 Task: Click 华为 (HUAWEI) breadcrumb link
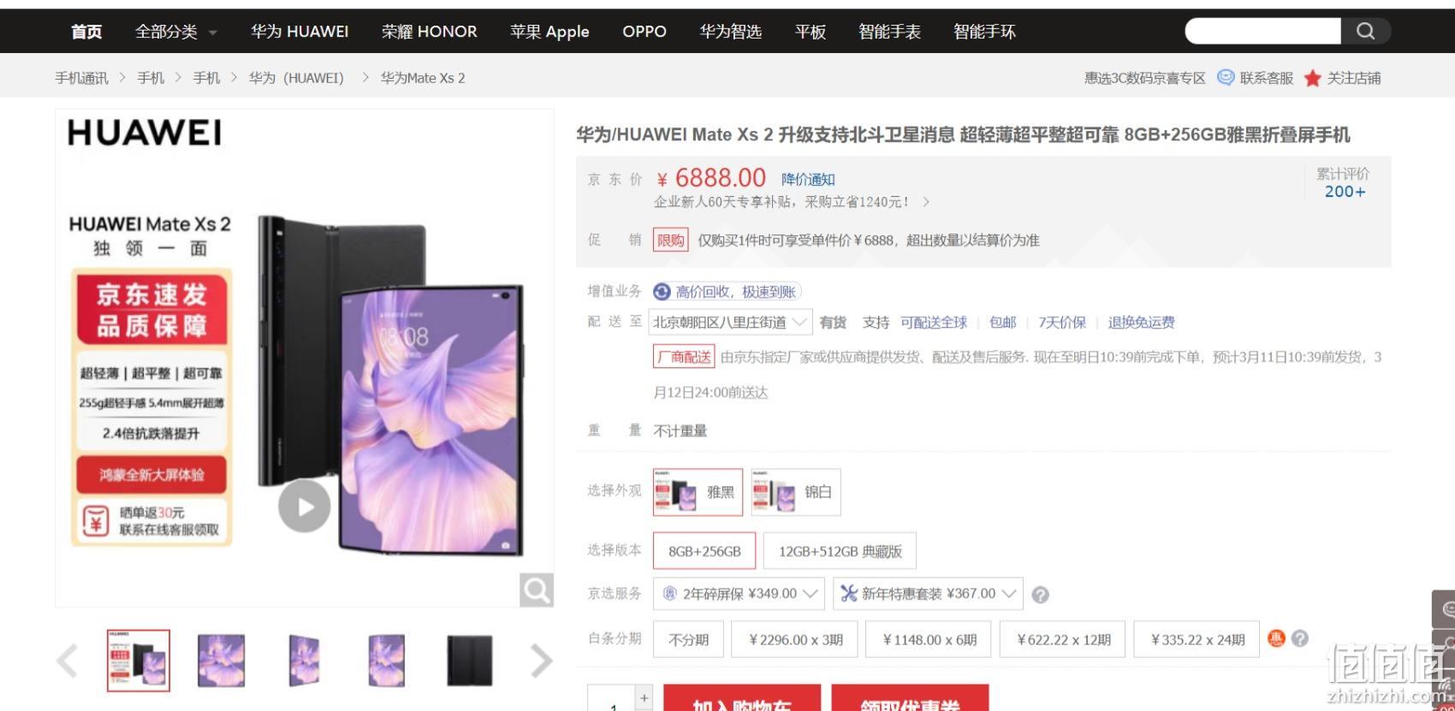tap(296, 78)
